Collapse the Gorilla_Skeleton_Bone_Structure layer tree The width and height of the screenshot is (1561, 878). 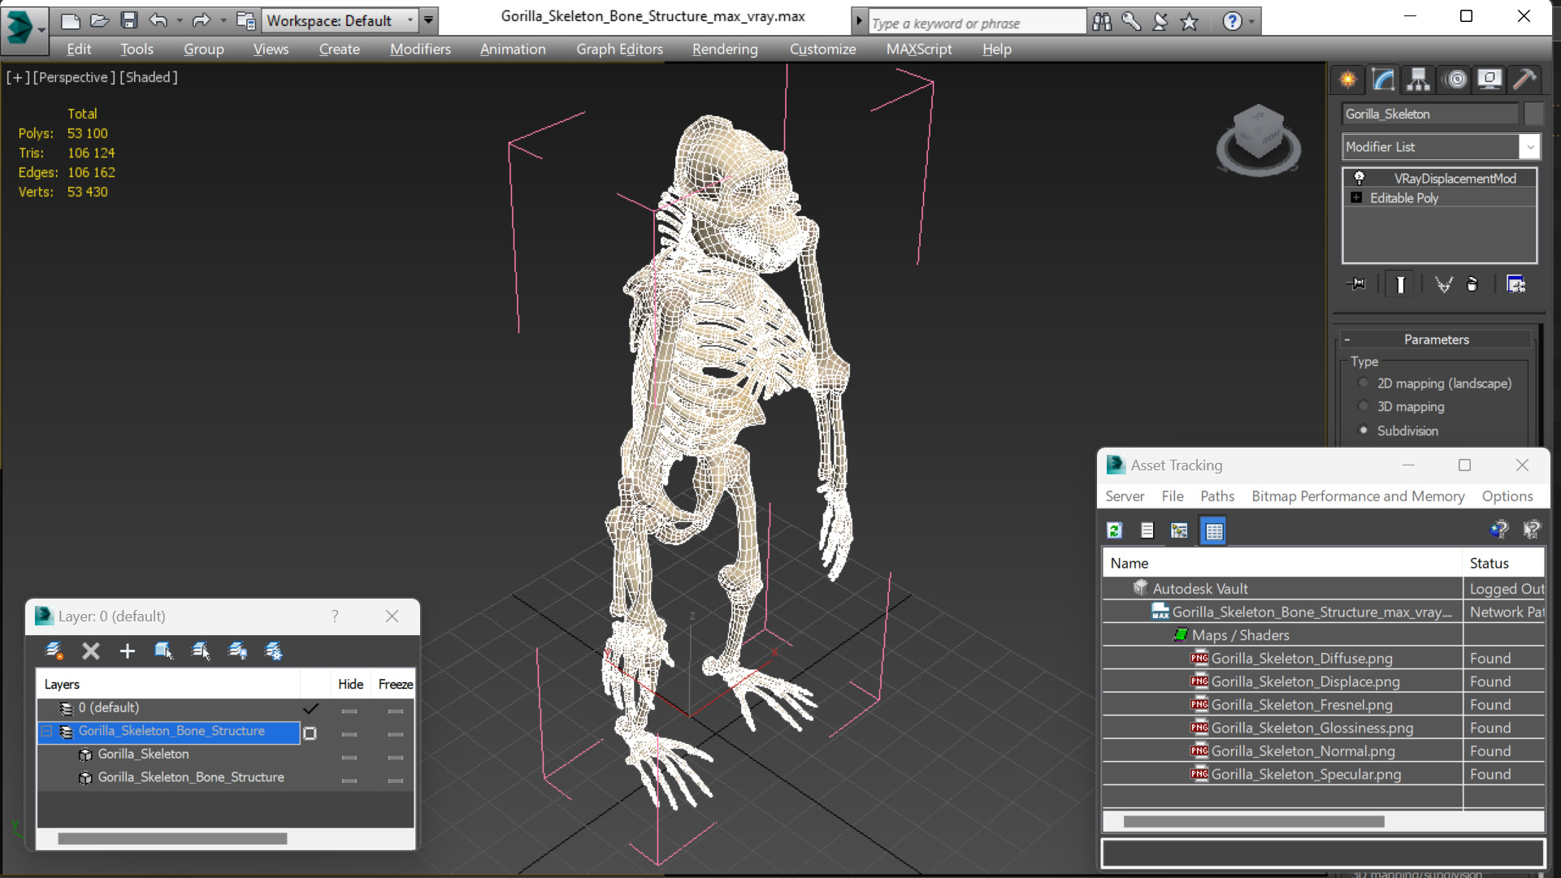(47, 731)
